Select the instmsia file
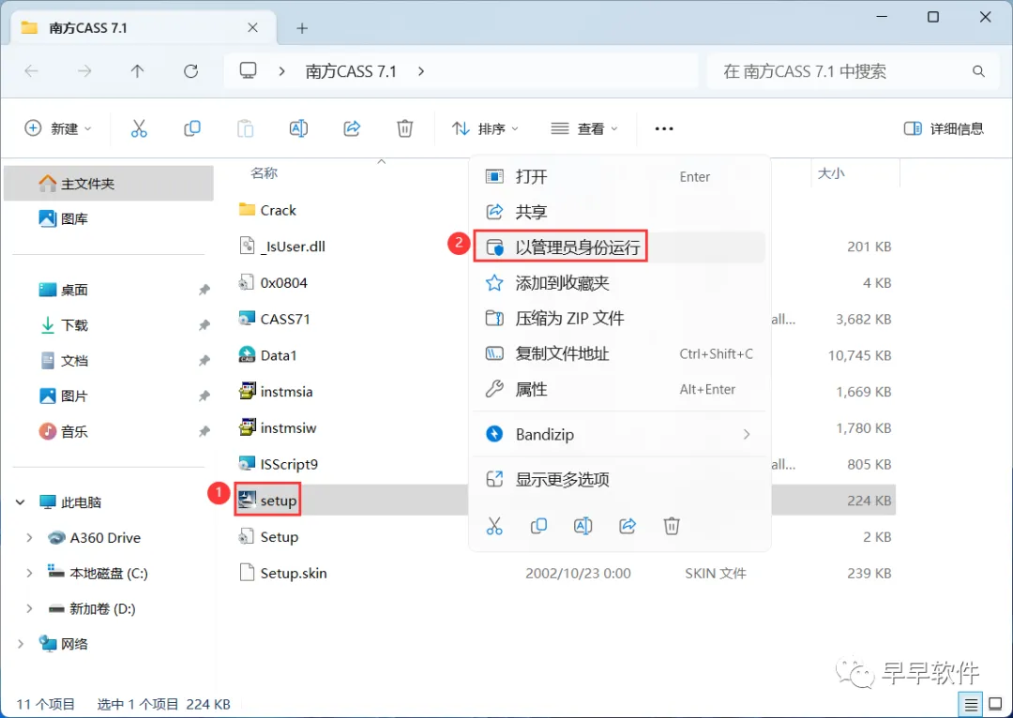The height and width of the screenshot is (718, 1013). coord(276,391)
